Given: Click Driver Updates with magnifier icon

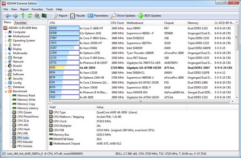Looking at the screenshot, I should click(123, 16).
